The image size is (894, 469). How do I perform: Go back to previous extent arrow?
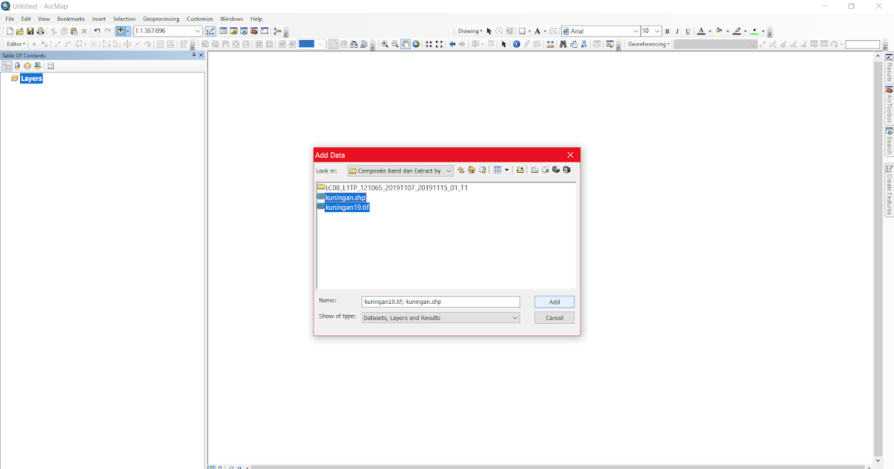point(452,44)
